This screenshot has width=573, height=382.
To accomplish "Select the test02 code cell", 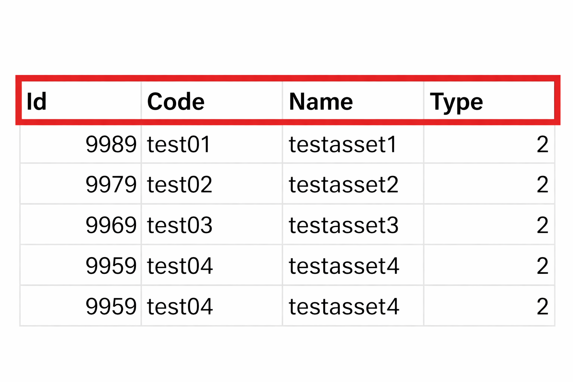I will [179, 184].
